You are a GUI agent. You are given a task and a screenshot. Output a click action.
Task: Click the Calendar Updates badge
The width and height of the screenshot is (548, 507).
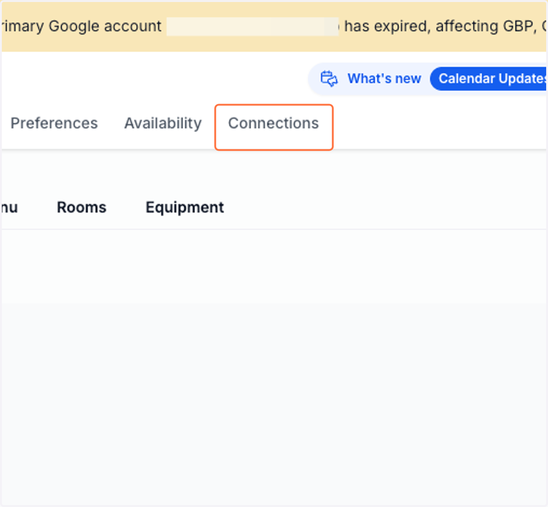(489, 78)
